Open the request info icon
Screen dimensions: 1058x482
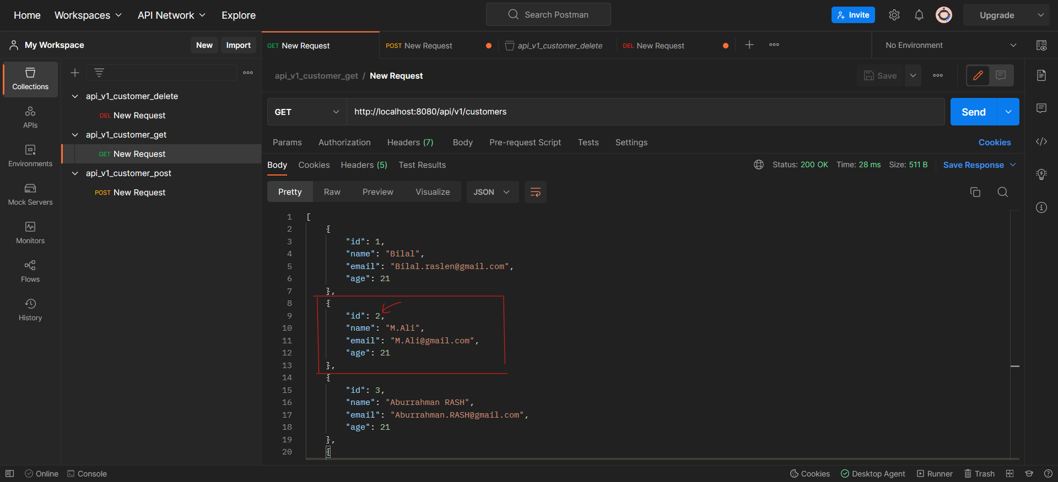(1041, 207)
